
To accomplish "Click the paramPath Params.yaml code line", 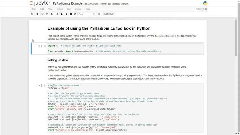I will (x=82, y=127).
